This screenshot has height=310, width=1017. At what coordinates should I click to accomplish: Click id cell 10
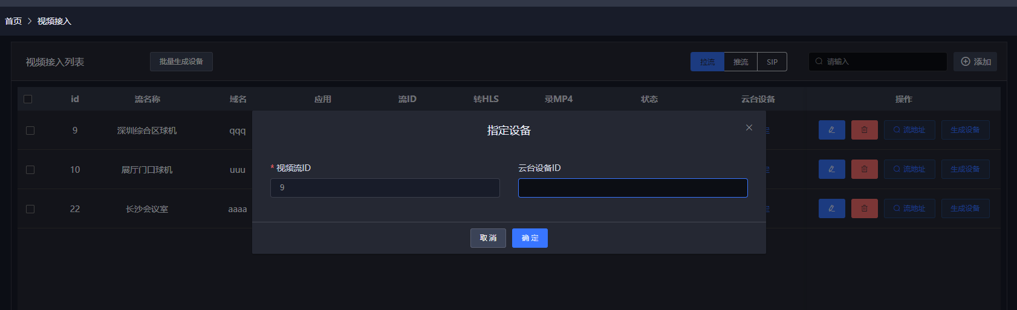pyautogui.click(x=75, y=170)
